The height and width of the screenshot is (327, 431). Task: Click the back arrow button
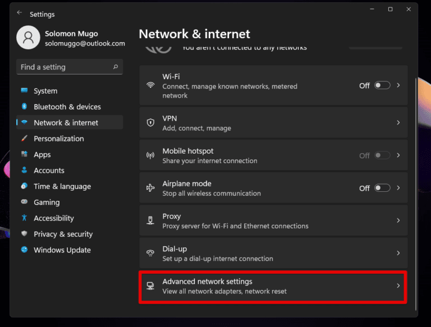(20, 13)
